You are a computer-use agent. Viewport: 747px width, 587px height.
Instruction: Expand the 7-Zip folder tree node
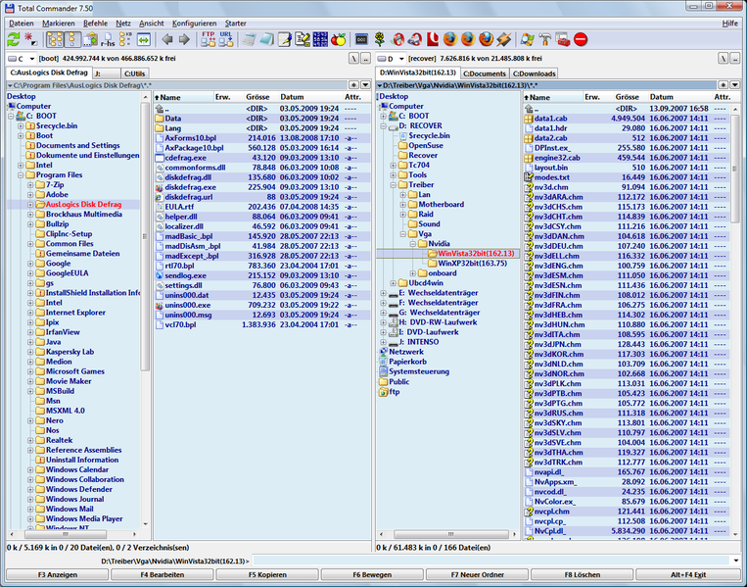coord(30,185)
